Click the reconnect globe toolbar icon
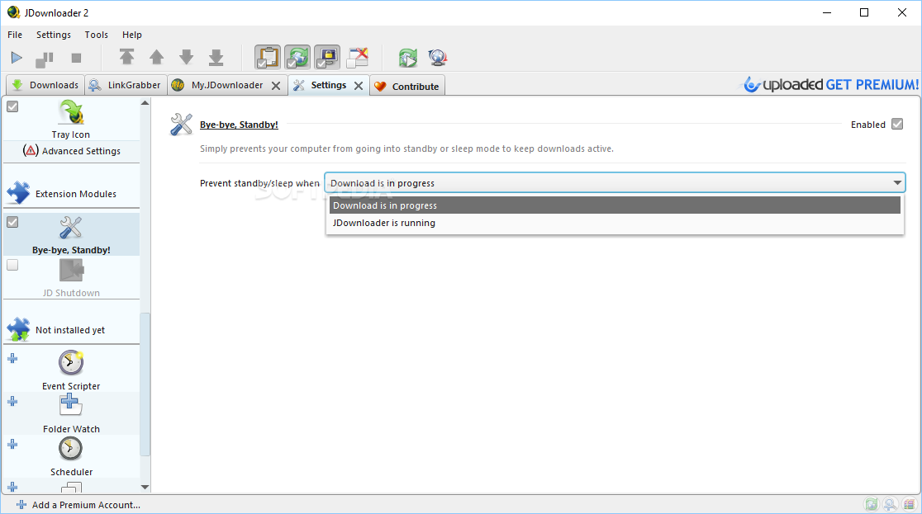The width and height of the screenshot is (922, 514). [x=438, y=58]
